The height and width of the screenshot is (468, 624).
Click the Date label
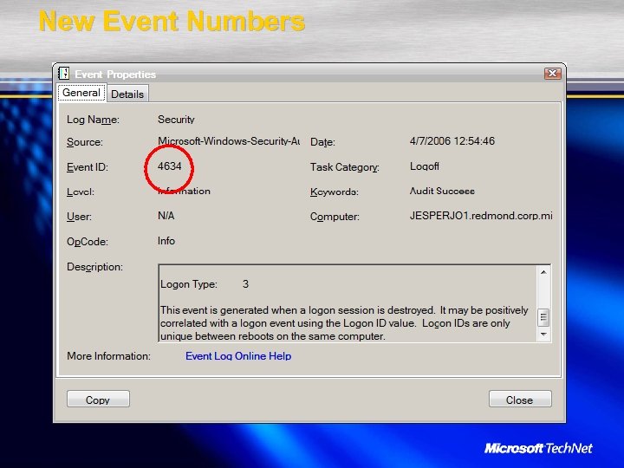[x=322, y=142]
